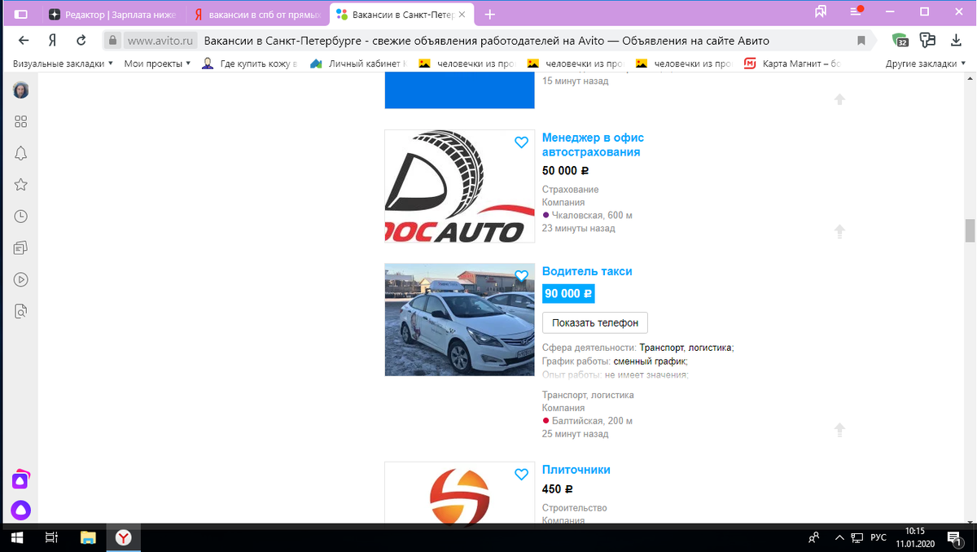This screenshot has height=552, width=977.
Task: Open the taskbar clock showing 10:15
Action: (915, 537)
